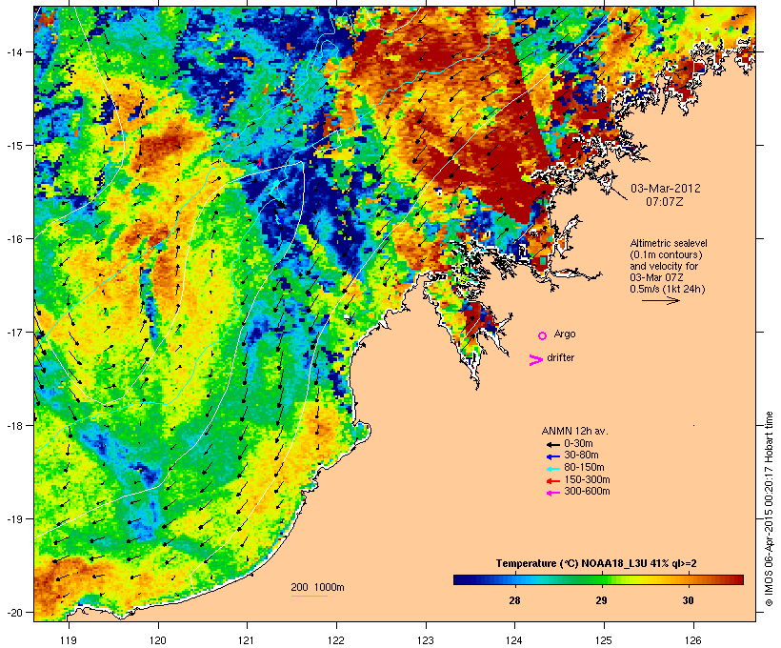Click 'ANMN 12h av.' legend heading

point(574,431)
